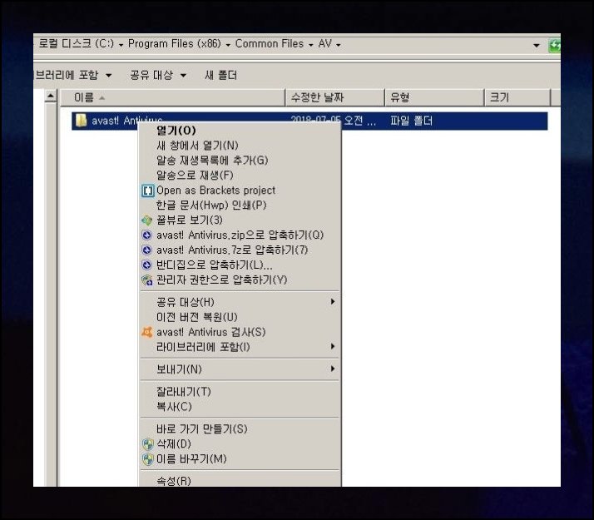Click the Brackets icon beside Open as Brackets project
This screenshot has height=520, width=594.
click(148, 191)
